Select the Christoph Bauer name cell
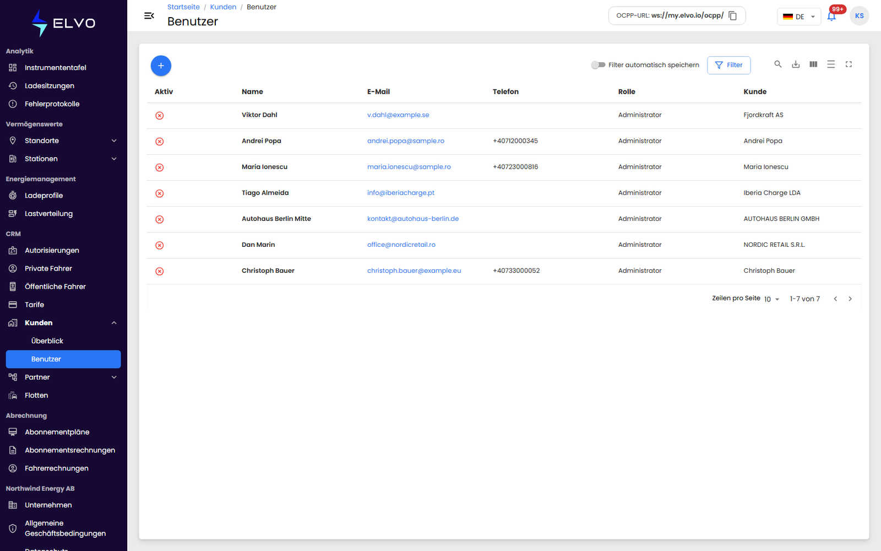The height and width of the screenshot is (551, 881). [x=268, y=271]
